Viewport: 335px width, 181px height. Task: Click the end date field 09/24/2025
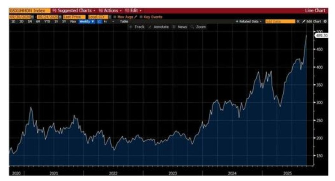[48, 17]
